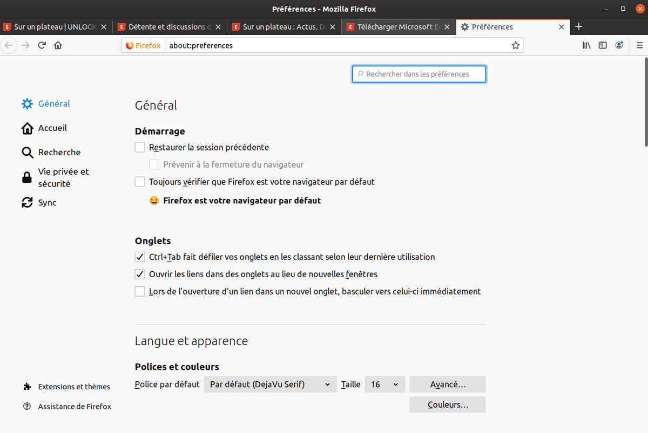The image size is (648, 433).
Task: Open the 'Par défaut (DejaVu Serif)' font dropdown
Action: tap(270, 384)
